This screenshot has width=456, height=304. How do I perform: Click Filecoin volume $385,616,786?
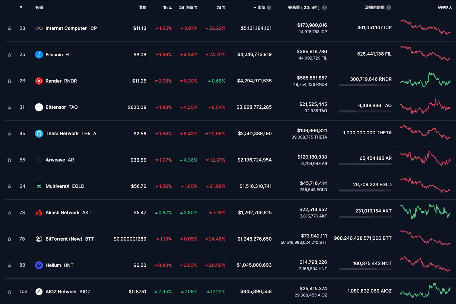tap(312, 51)
